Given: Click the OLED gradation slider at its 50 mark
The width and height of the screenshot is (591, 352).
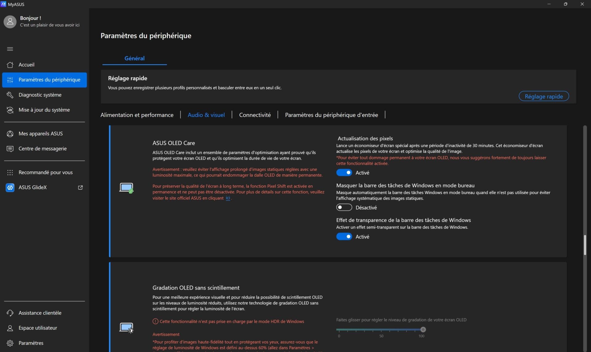Looking at the screenshot, I should click(381, 330).
